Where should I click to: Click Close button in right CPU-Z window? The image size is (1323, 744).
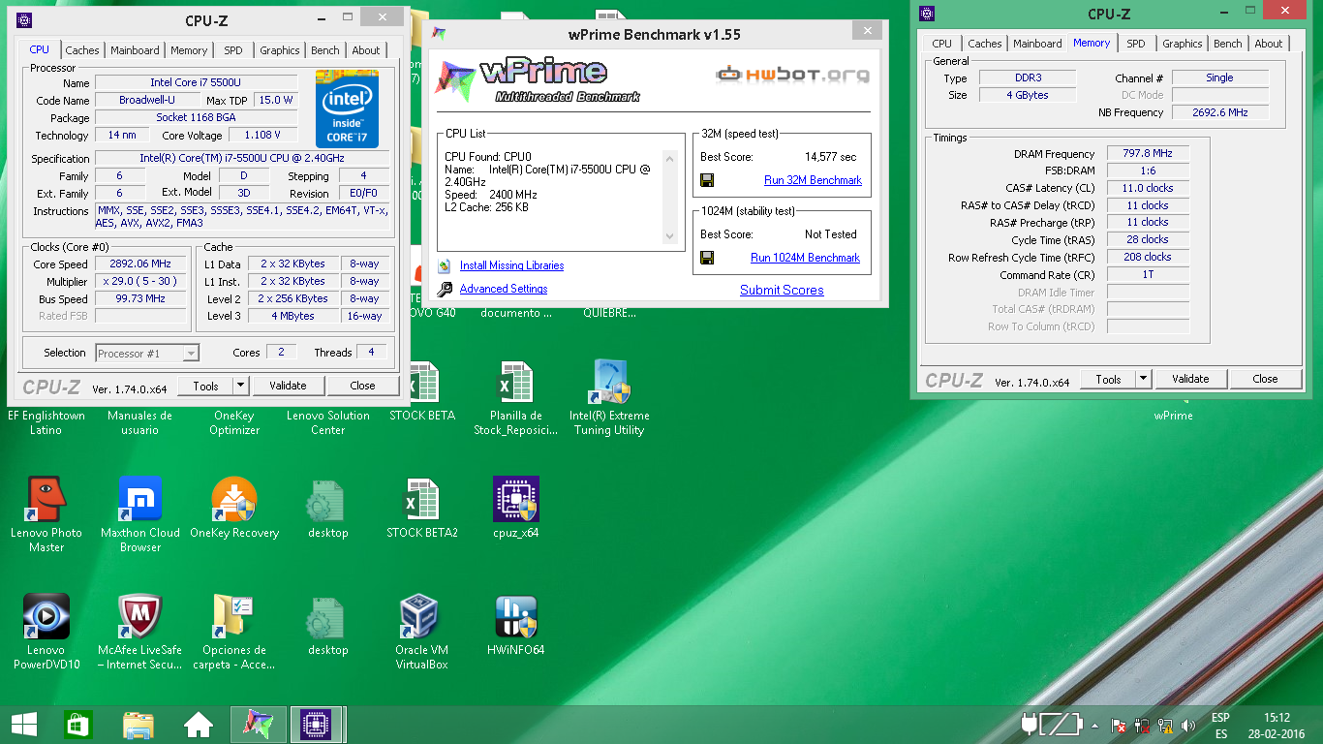click(1265, 379)
